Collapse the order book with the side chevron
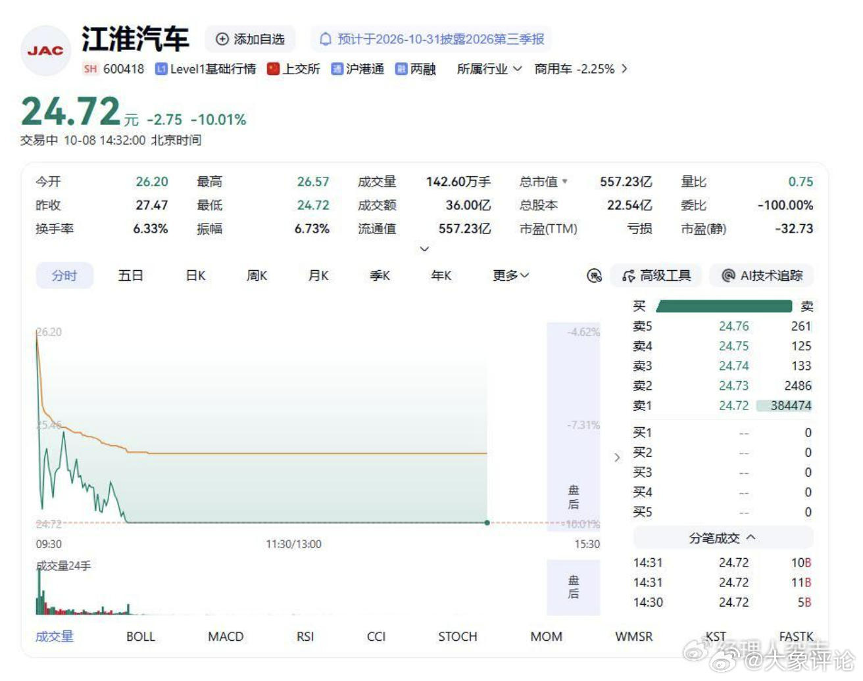 click(616, 458)
